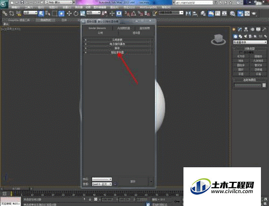Click the Mirror tool

(188, 13)
